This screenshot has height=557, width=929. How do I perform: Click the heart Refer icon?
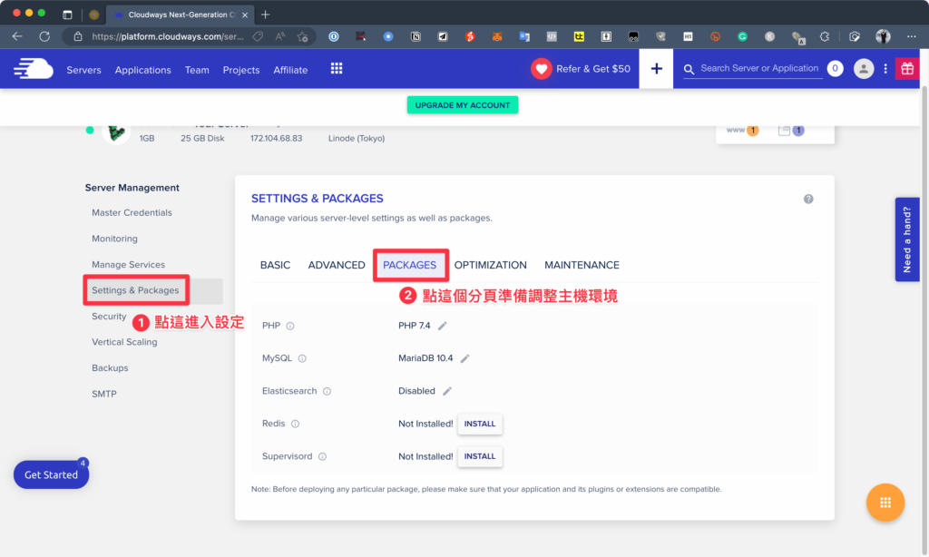tap(541, 69)
